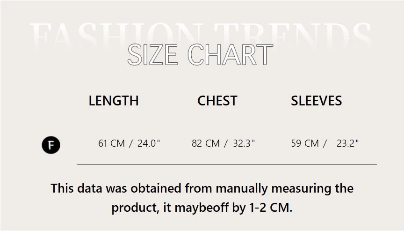This screenshot has height=231, width=404.
Task: Select the SLEEVES column header
Action: coord(316,101)
